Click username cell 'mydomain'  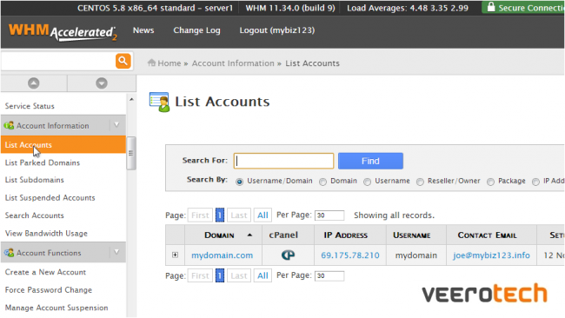click(x=416, y=255)
